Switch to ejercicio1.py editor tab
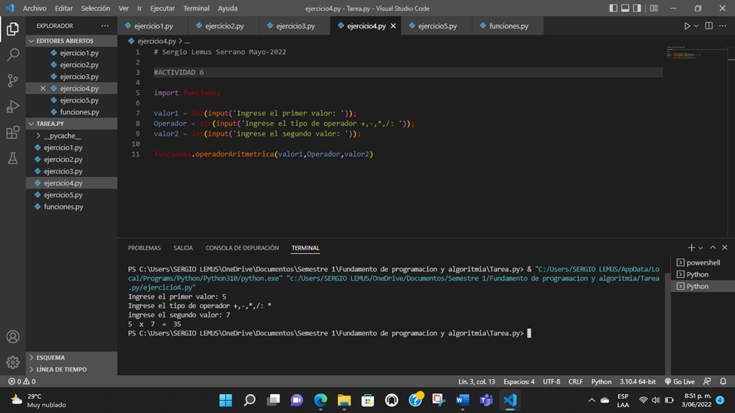 [153, 26]
